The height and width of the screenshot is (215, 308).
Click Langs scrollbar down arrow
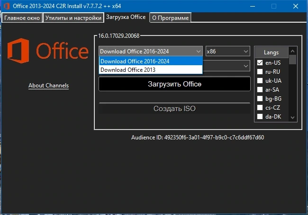[292, 118]
